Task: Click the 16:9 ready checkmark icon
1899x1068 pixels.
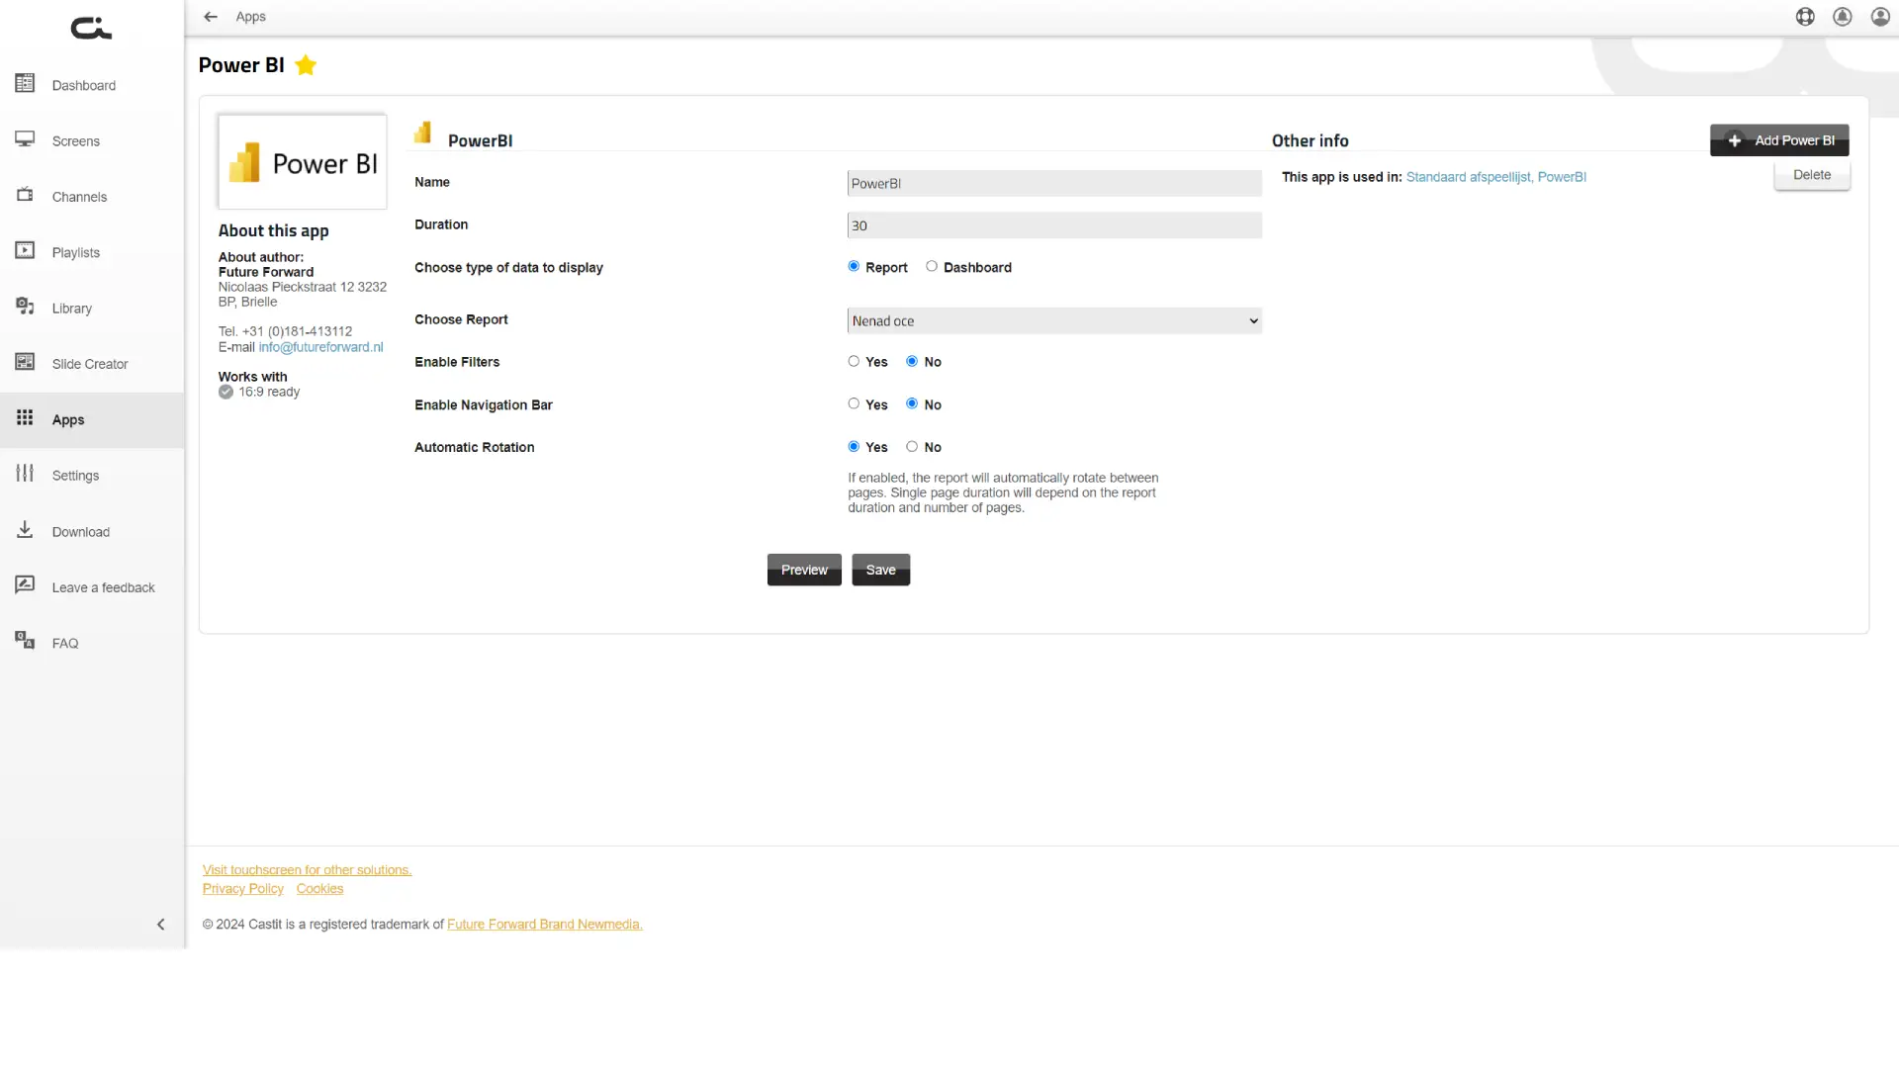Action: [x=226, y=393]
